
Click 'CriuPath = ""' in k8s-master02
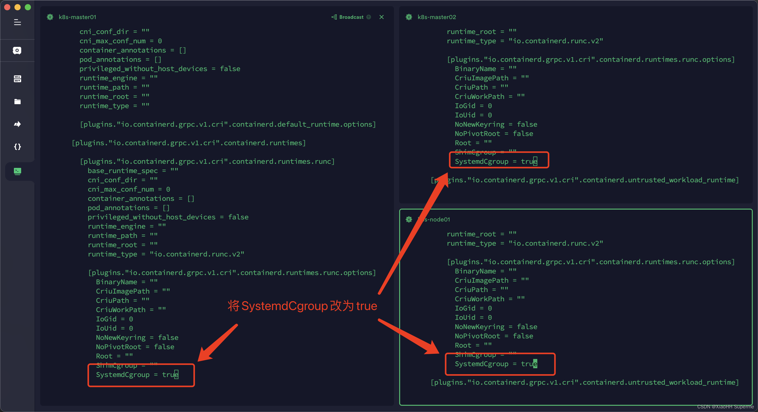482,87
